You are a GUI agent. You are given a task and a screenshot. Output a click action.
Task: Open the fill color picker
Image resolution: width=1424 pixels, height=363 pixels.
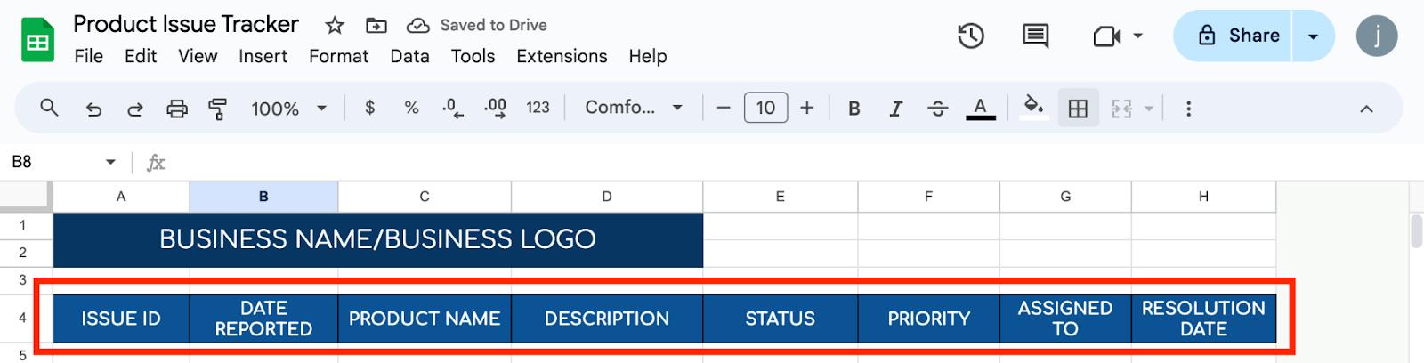(1033, 108)
